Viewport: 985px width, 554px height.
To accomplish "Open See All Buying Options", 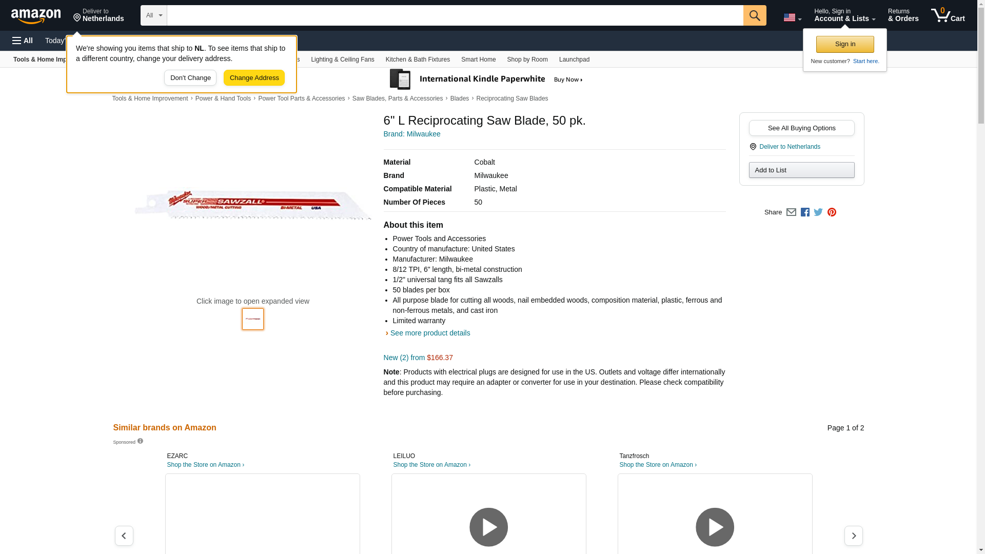I will (x=801, y=128).
